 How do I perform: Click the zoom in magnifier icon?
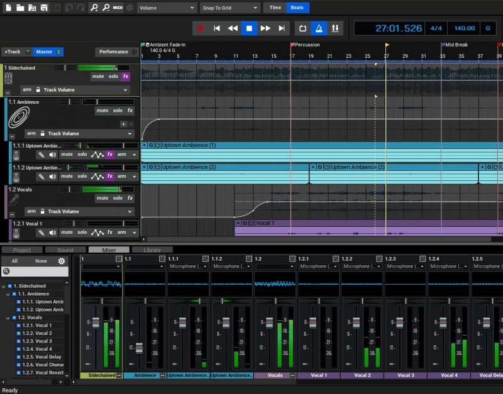click(94, 8)
